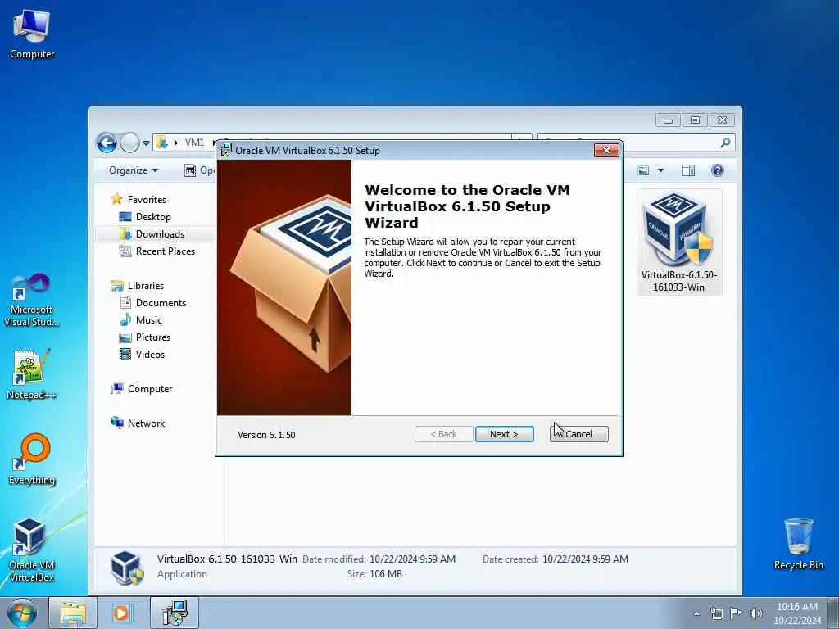Go back in Explorer window
Image resolution: width=839 pixels, height=629 pixels.
pyautogui.click(x=107, y=143)
